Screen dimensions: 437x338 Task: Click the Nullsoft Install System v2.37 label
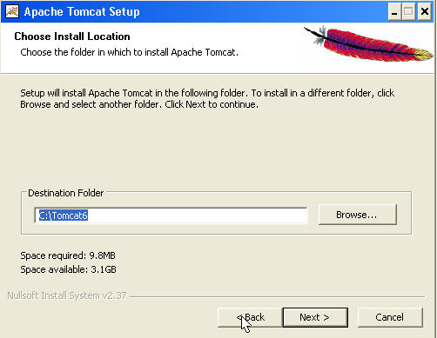click(x=67, y=295)
